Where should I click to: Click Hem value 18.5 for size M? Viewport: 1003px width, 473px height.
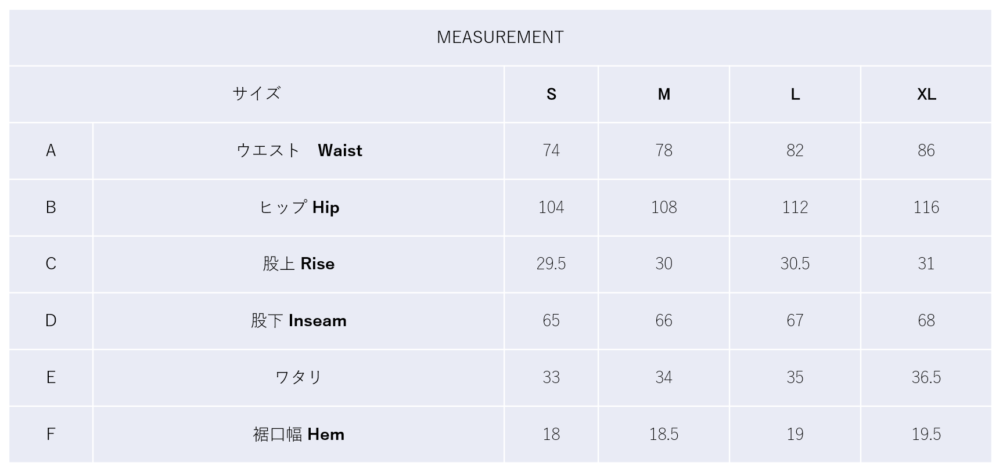[664, 434]
